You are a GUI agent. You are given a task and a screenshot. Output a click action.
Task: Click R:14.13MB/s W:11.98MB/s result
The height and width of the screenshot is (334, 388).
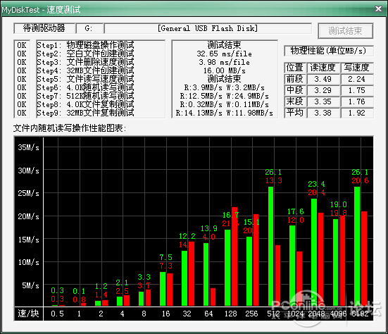[x=224, y=113]
